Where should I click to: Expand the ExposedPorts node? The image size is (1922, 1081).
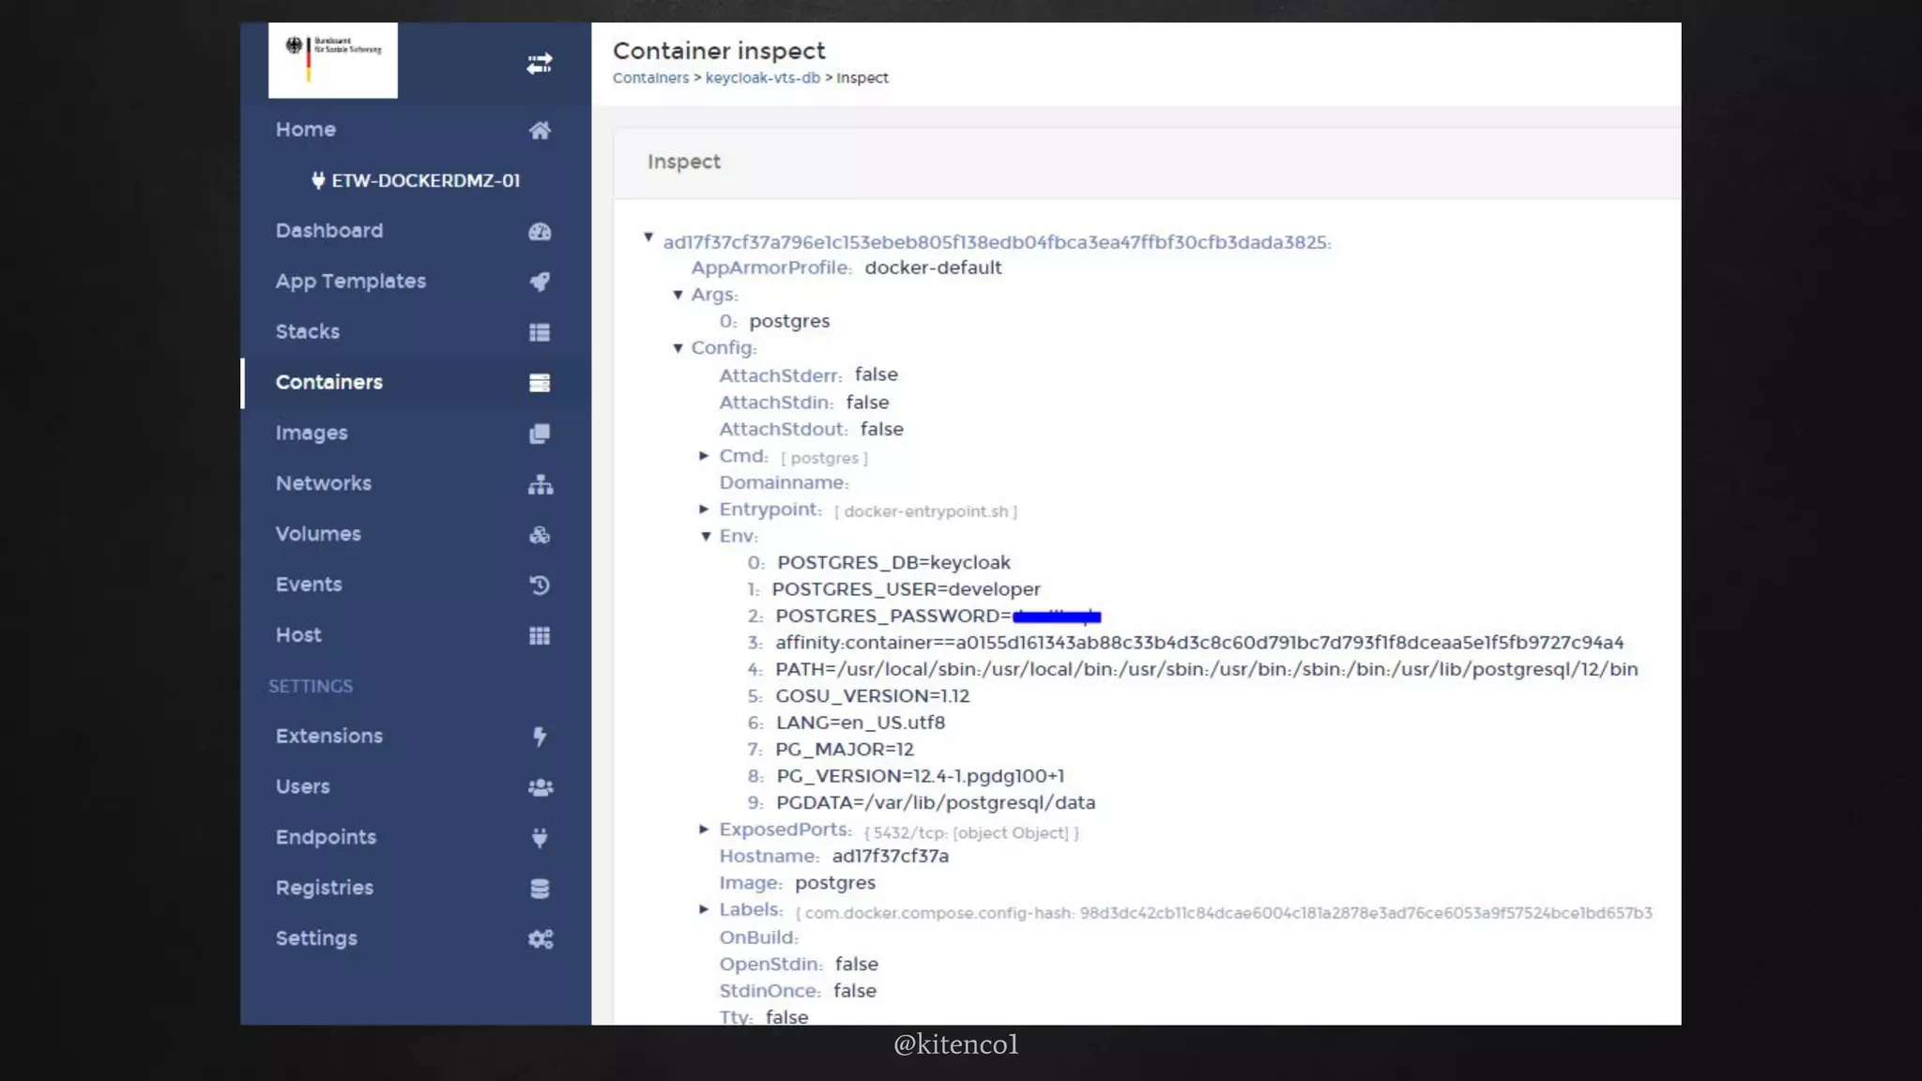point(704,830)
